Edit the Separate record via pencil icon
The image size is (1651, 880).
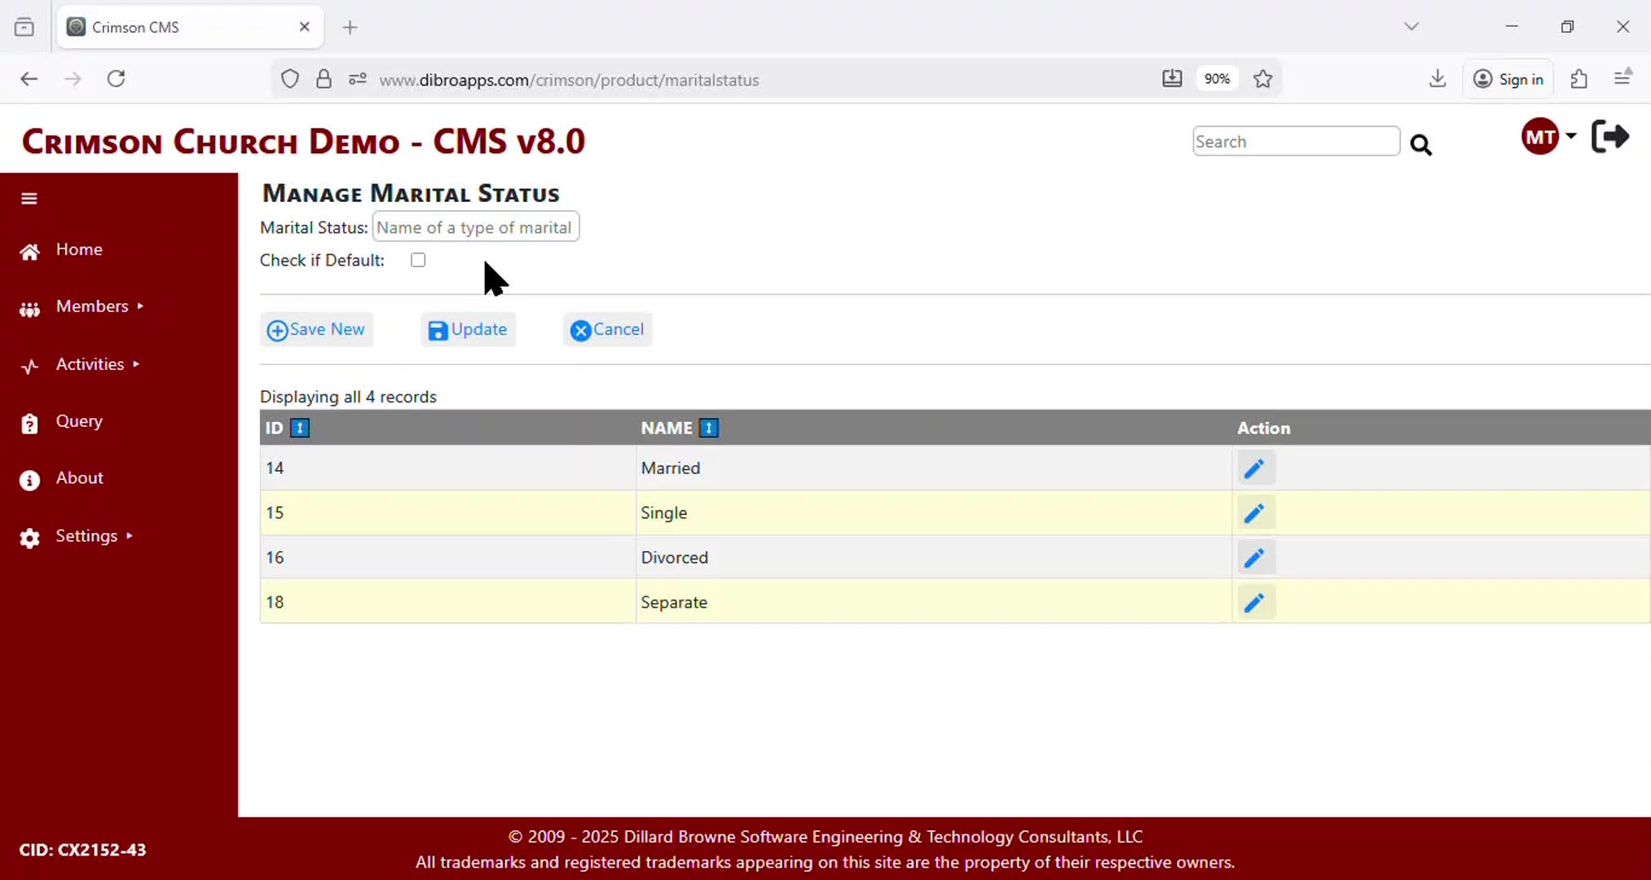(x=1254, y=602)
